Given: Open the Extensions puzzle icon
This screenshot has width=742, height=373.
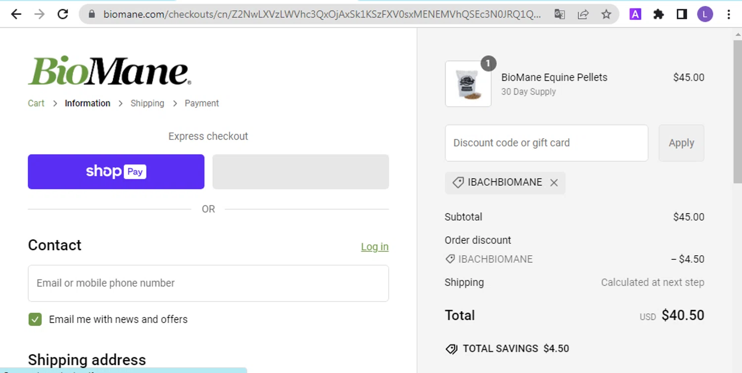Looking at the screenshot, I should click(658, 14).
